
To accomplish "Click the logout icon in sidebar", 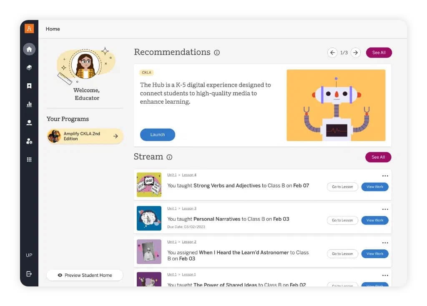I will point(29,274).
